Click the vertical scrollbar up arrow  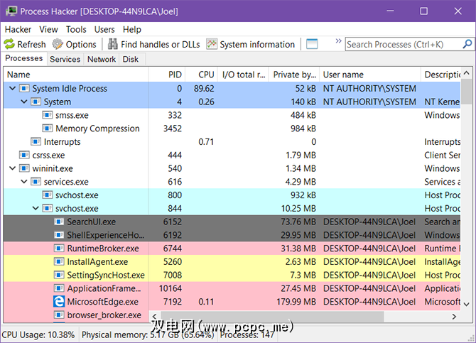[467, 73]
